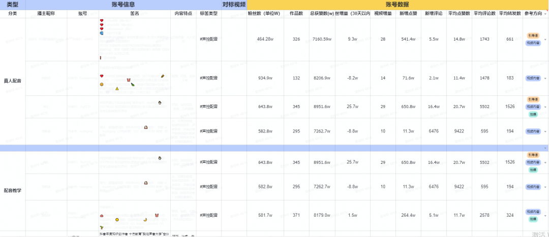Expand the tag dropdown in the 464.28w row

coord(545,40)
